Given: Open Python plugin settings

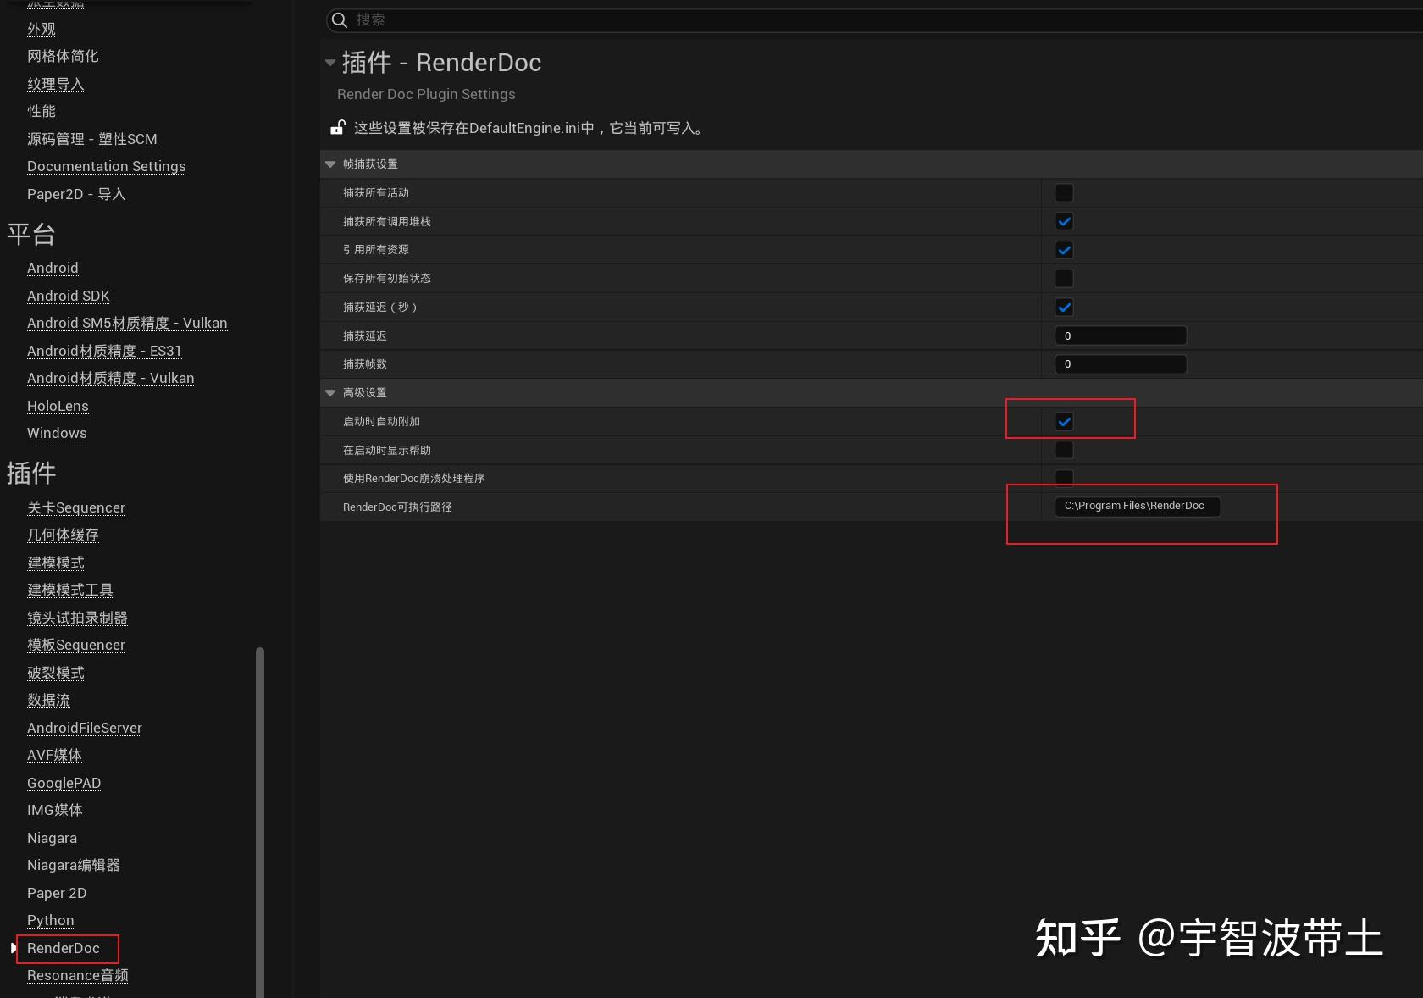Looking at the screenshot, I should point(50,920).
